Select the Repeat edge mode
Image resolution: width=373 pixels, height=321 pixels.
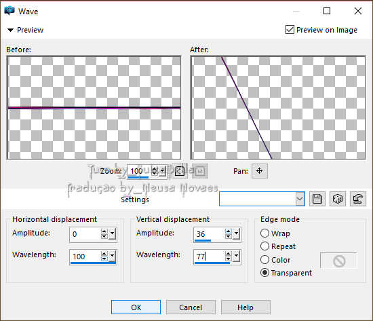coord(264,246)
